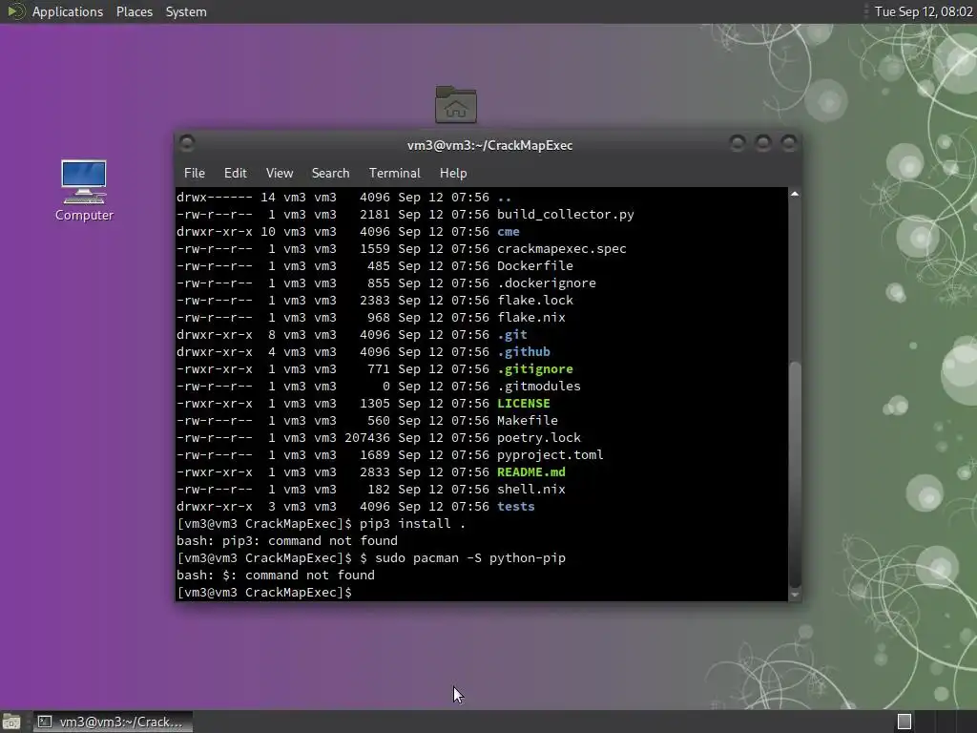Image resolution: width=977 pixels, height=733 pixels.
Task: Click the pyproject.toml filename
Action: click(551, 455)
